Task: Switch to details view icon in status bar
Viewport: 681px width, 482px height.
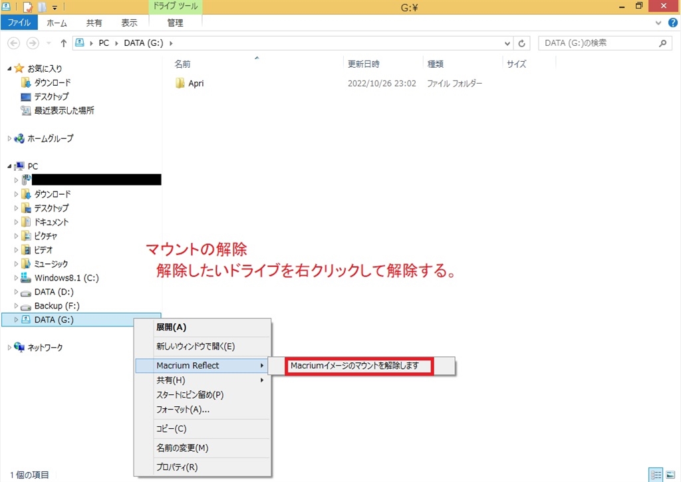Action: (656, 475)
